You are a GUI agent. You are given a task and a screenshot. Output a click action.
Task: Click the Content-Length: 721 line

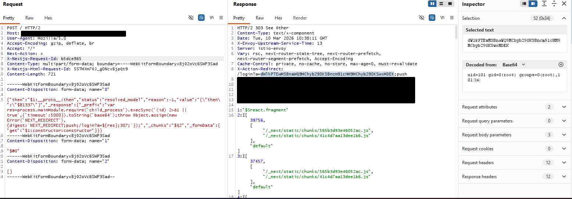pos(31,74)
